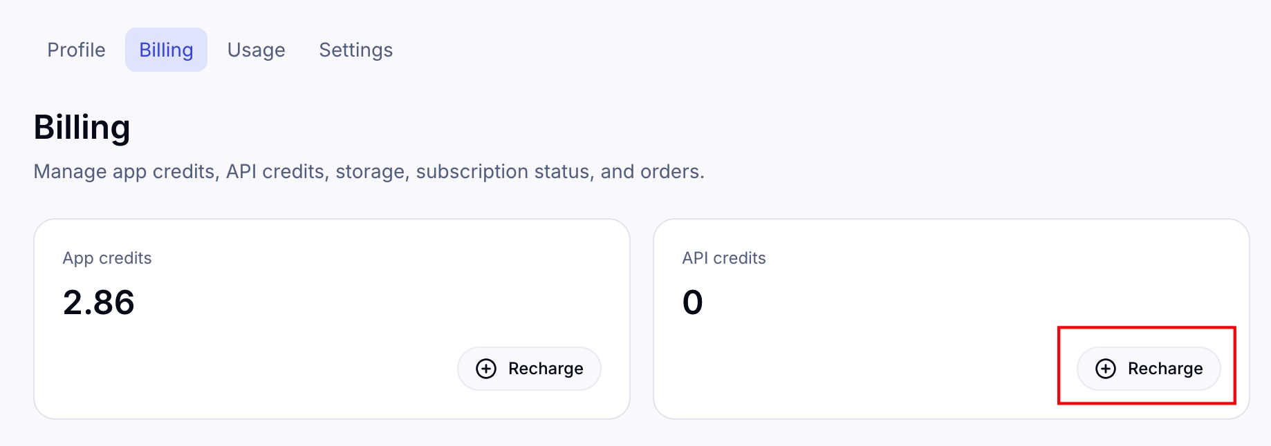Select the active Billing tab

pyautogui.click(x=166, y=49)
